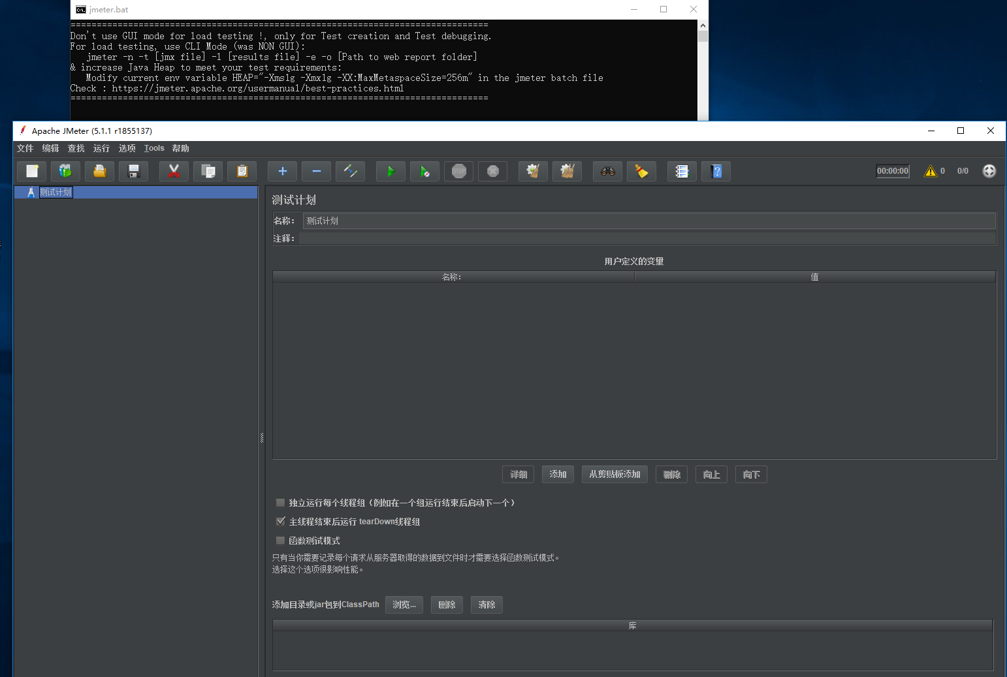Viewport: 1007px width, 677px height.
Task: Click the Stop test icon
Action: tap(458, 171)
